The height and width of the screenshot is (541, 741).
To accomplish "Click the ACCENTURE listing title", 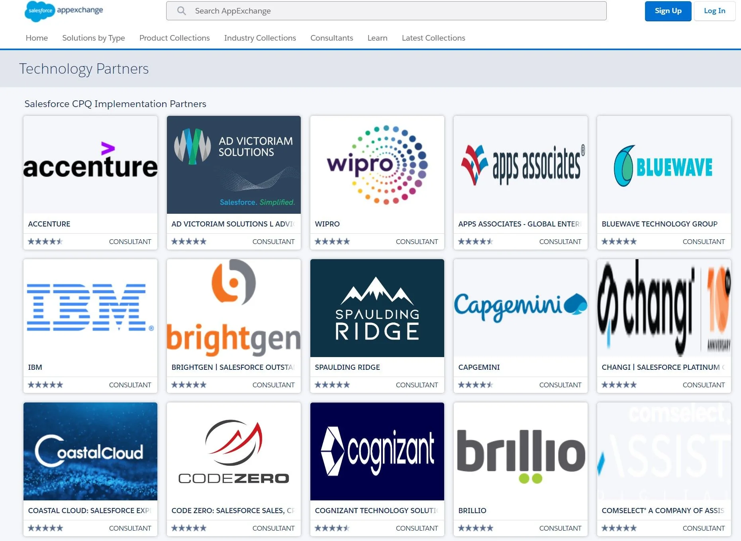I will [x=49, y=224].
